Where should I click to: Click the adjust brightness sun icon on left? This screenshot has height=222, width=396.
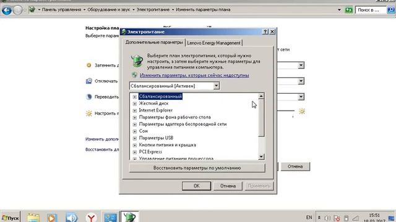(88, 113)
